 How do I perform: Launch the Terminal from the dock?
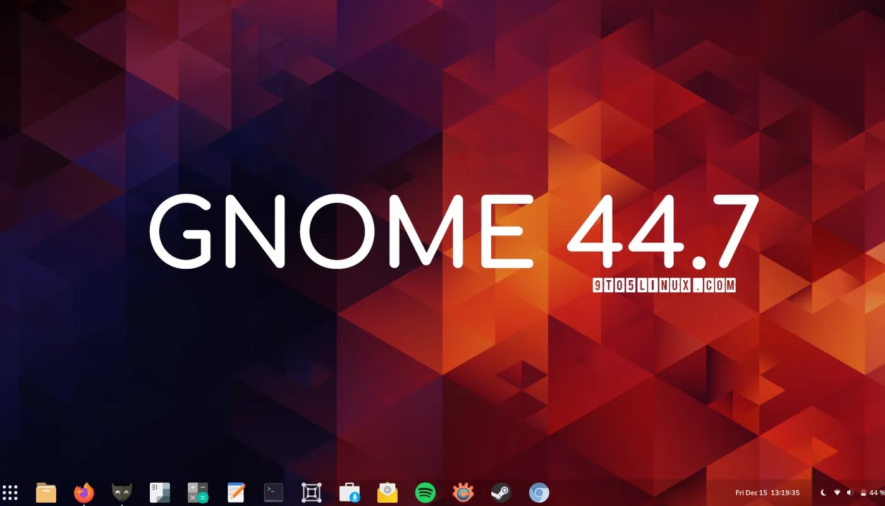point(274,493)
